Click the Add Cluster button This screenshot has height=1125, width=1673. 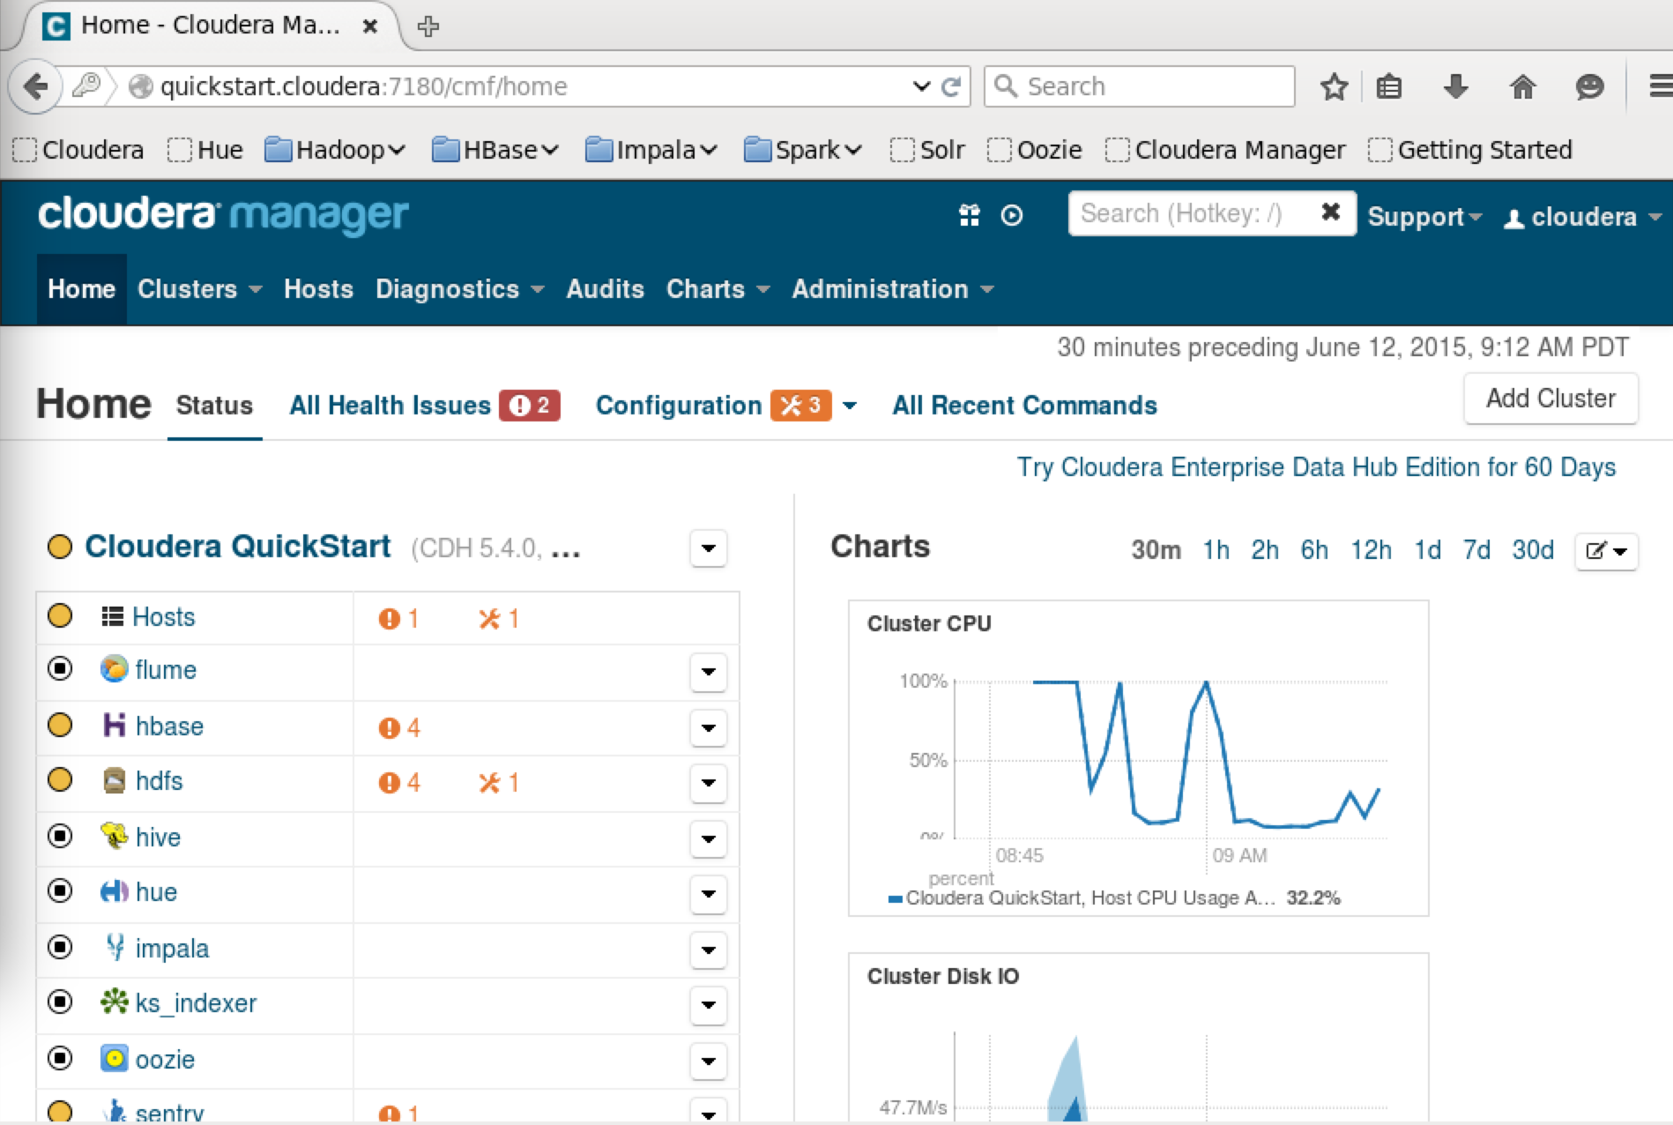[x=1550, y=399]
